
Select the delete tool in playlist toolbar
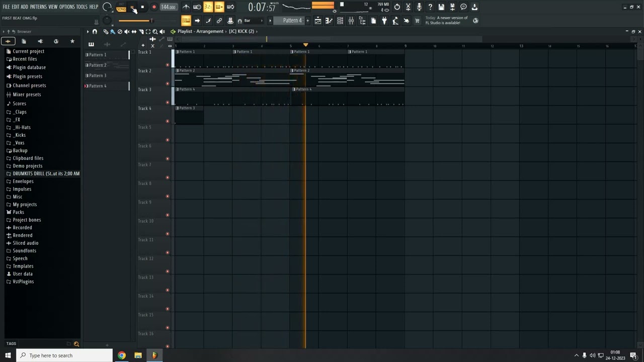click(120, 32)
